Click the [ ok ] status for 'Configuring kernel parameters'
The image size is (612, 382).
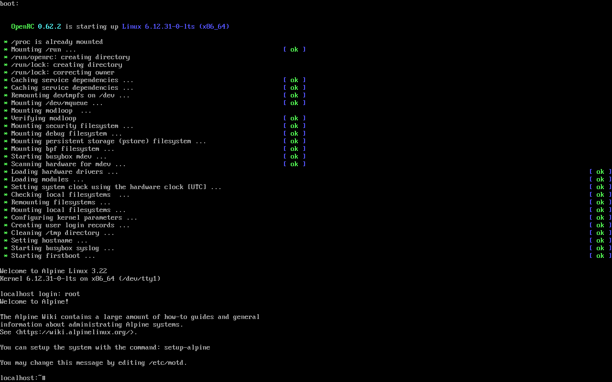click(x=601, y=218)
